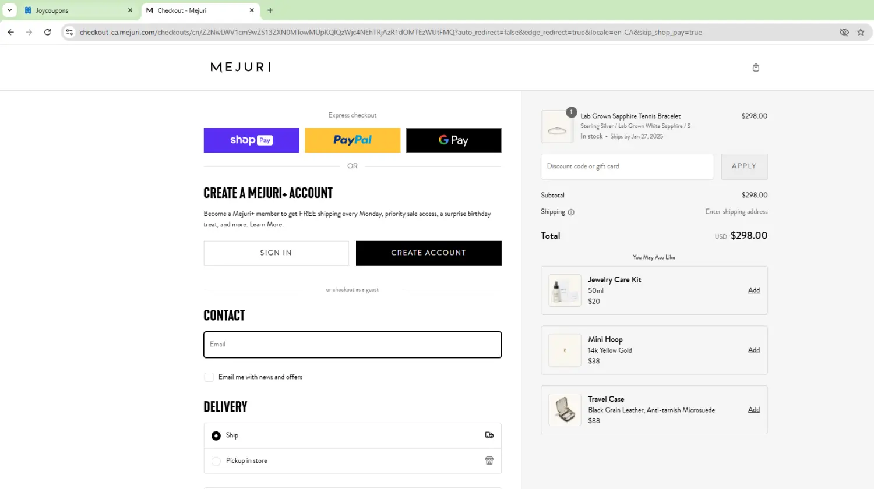Click the Mini Hoop '14k Yellow Gold' text
874x489 pixels.
[x=610, y=350]
